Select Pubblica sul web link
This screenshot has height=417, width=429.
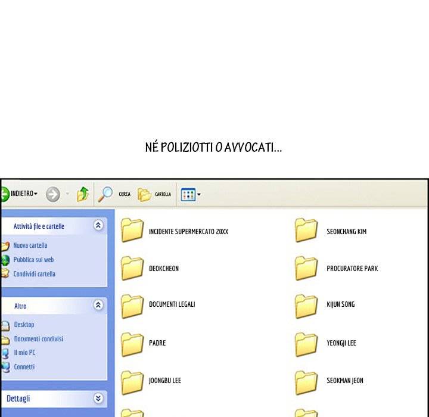point(33,260)
